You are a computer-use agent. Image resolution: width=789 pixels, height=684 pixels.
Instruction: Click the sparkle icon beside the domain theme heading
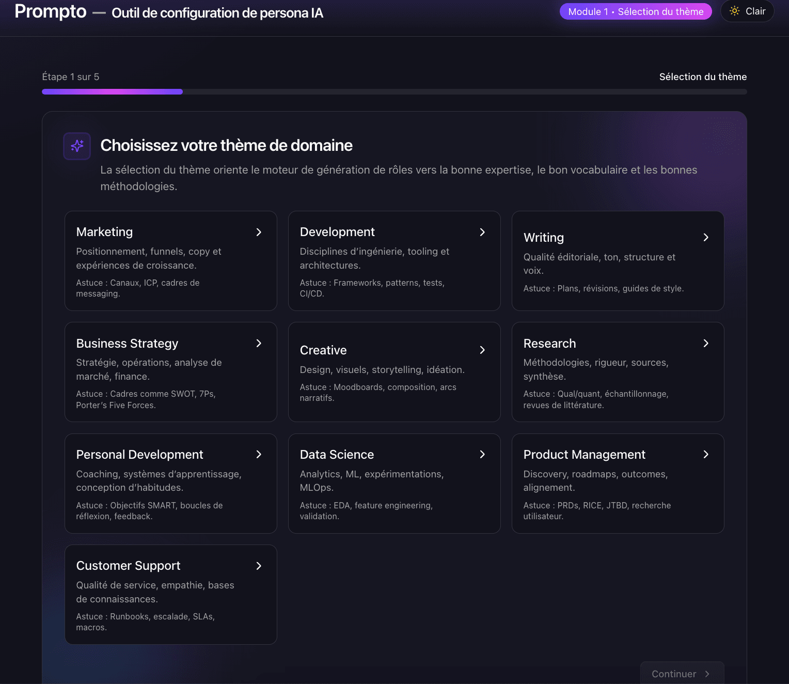click(77, 146)
